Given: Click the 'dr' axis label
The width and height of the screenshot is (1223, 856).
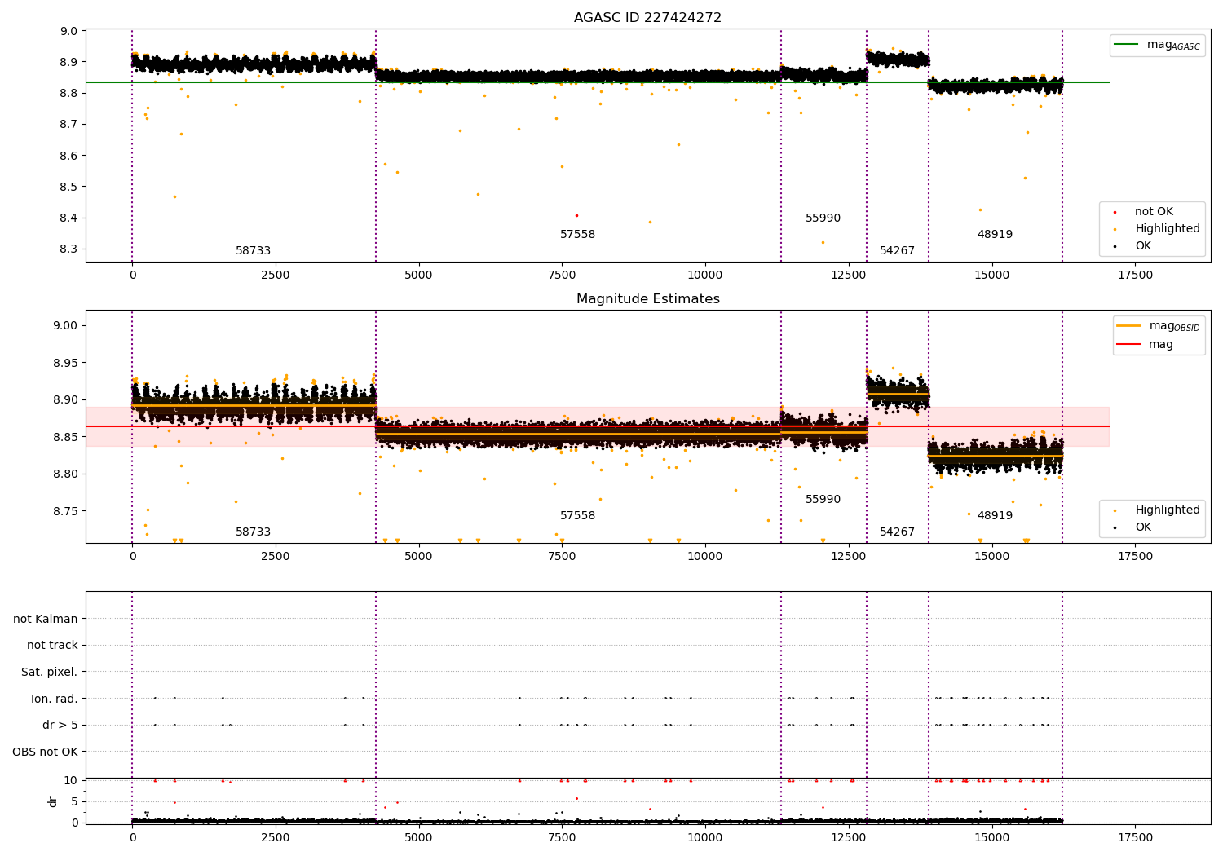Looking at the screenshot, I should 53,801.
